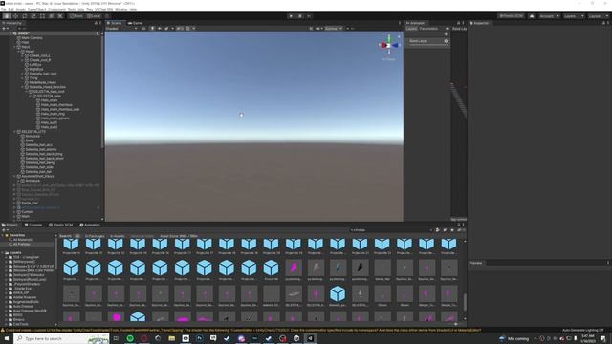612x344 pixels.
Task: Add a new Animator layer with plus
Action: [446, 34]
